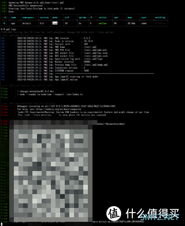Click the pixelated QR code block
Viewport: 185px width, 226px height.
(x=51, y=171)
